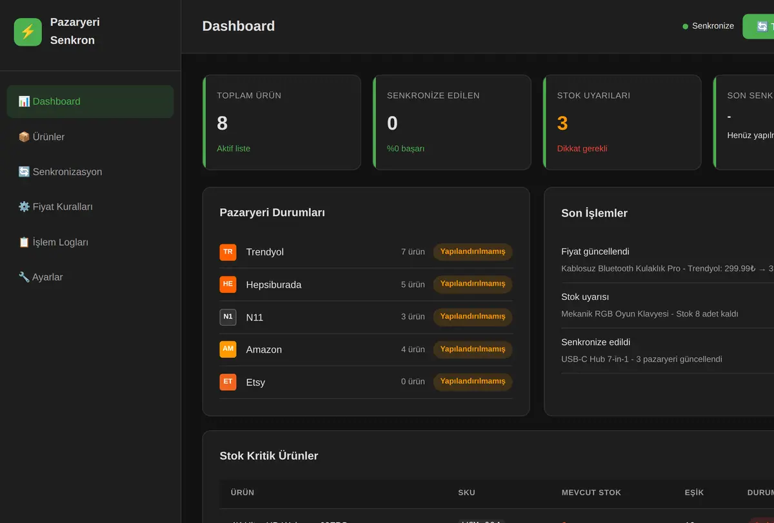Viewport: 774px width, 523px height.
Task: Click the "%0 başarı" success rate text
Action: pos(406,148)
